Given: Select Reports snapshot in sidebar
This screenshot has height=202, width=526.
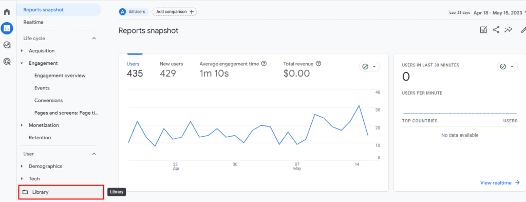Looking at the screenshot, I should [59, 10].
